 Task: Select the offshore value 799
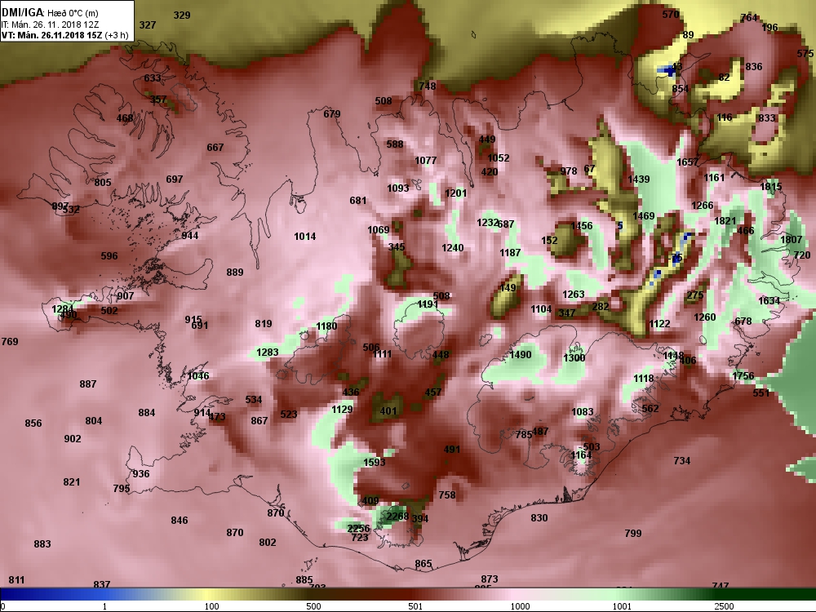tap(633, 533)
